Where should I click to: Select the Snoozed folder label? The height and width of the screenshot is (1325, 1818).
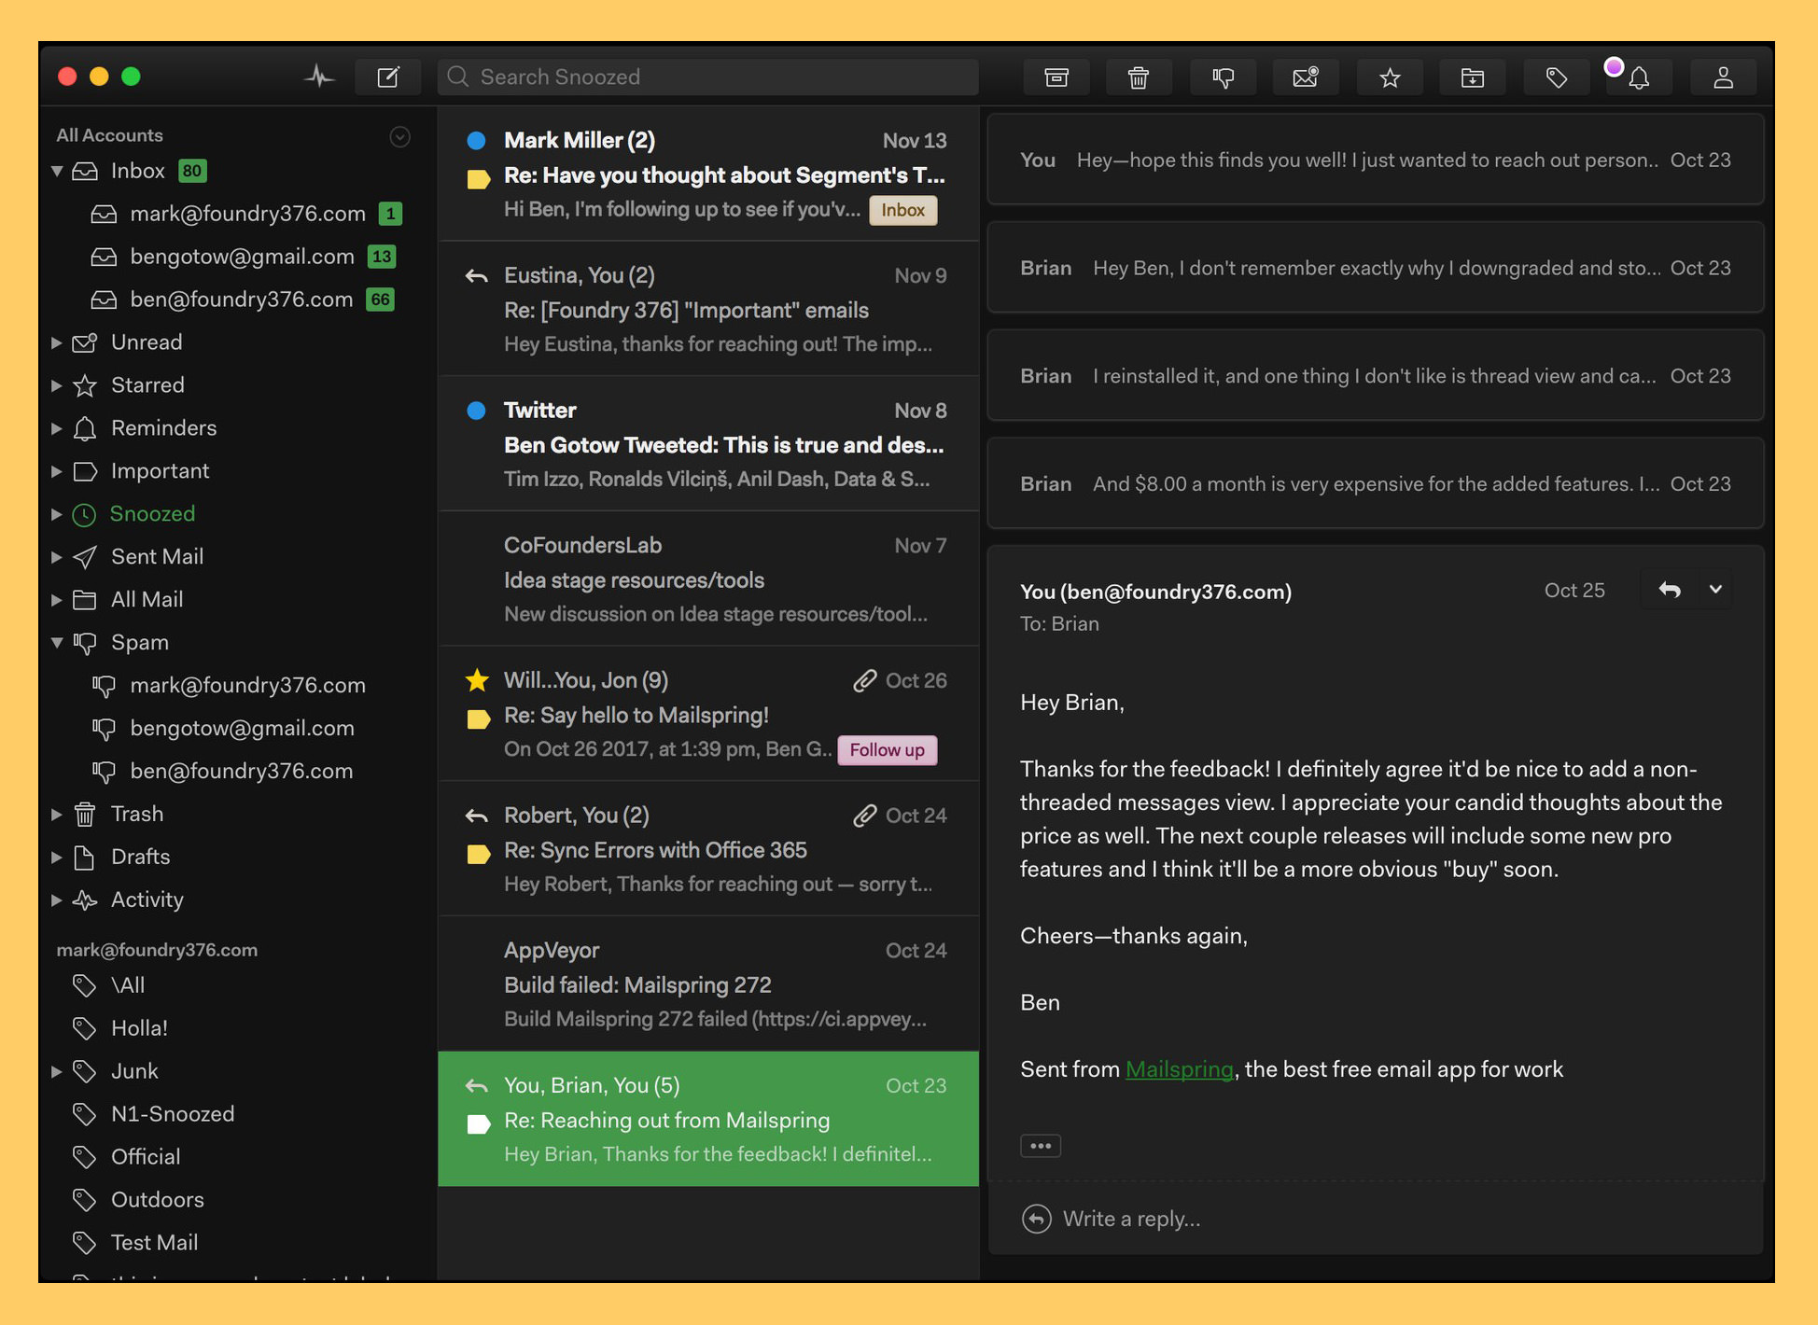154,513
